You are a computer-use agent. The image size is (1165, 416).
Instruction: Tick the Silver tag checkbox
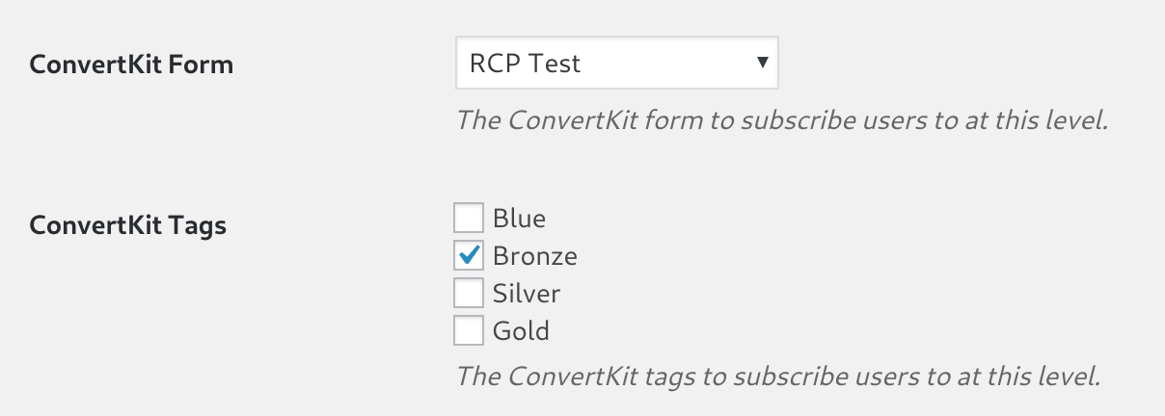(469, 293)
